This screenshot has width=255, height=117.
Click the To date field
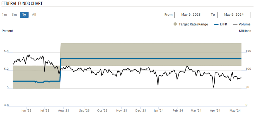(x=233, y=15)
